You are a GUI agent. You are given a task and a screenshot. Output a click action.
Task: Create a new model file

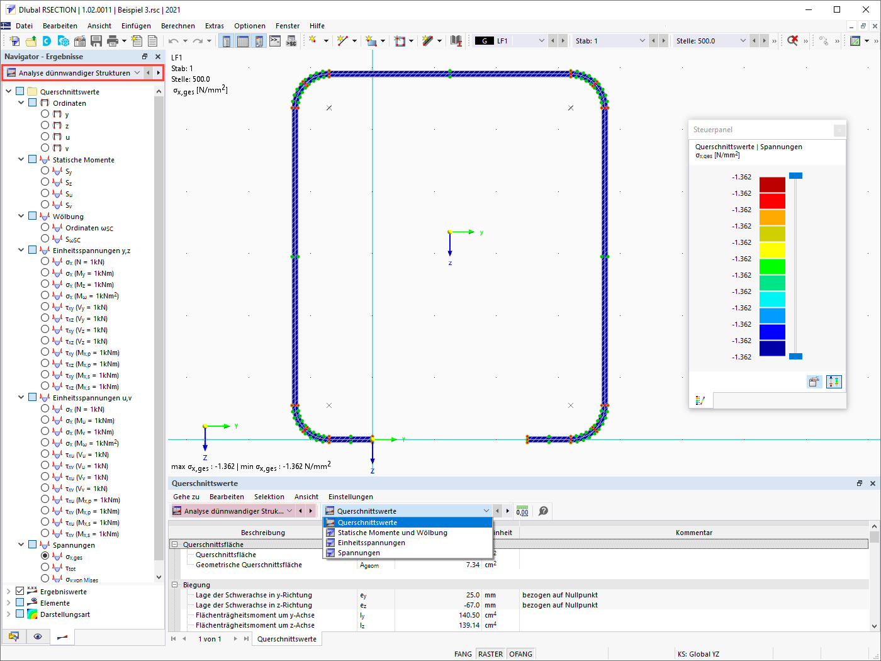[14, 41]
